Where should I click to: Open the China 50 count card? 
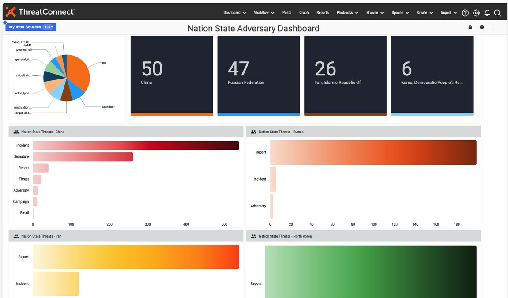(x=172, y=75)
